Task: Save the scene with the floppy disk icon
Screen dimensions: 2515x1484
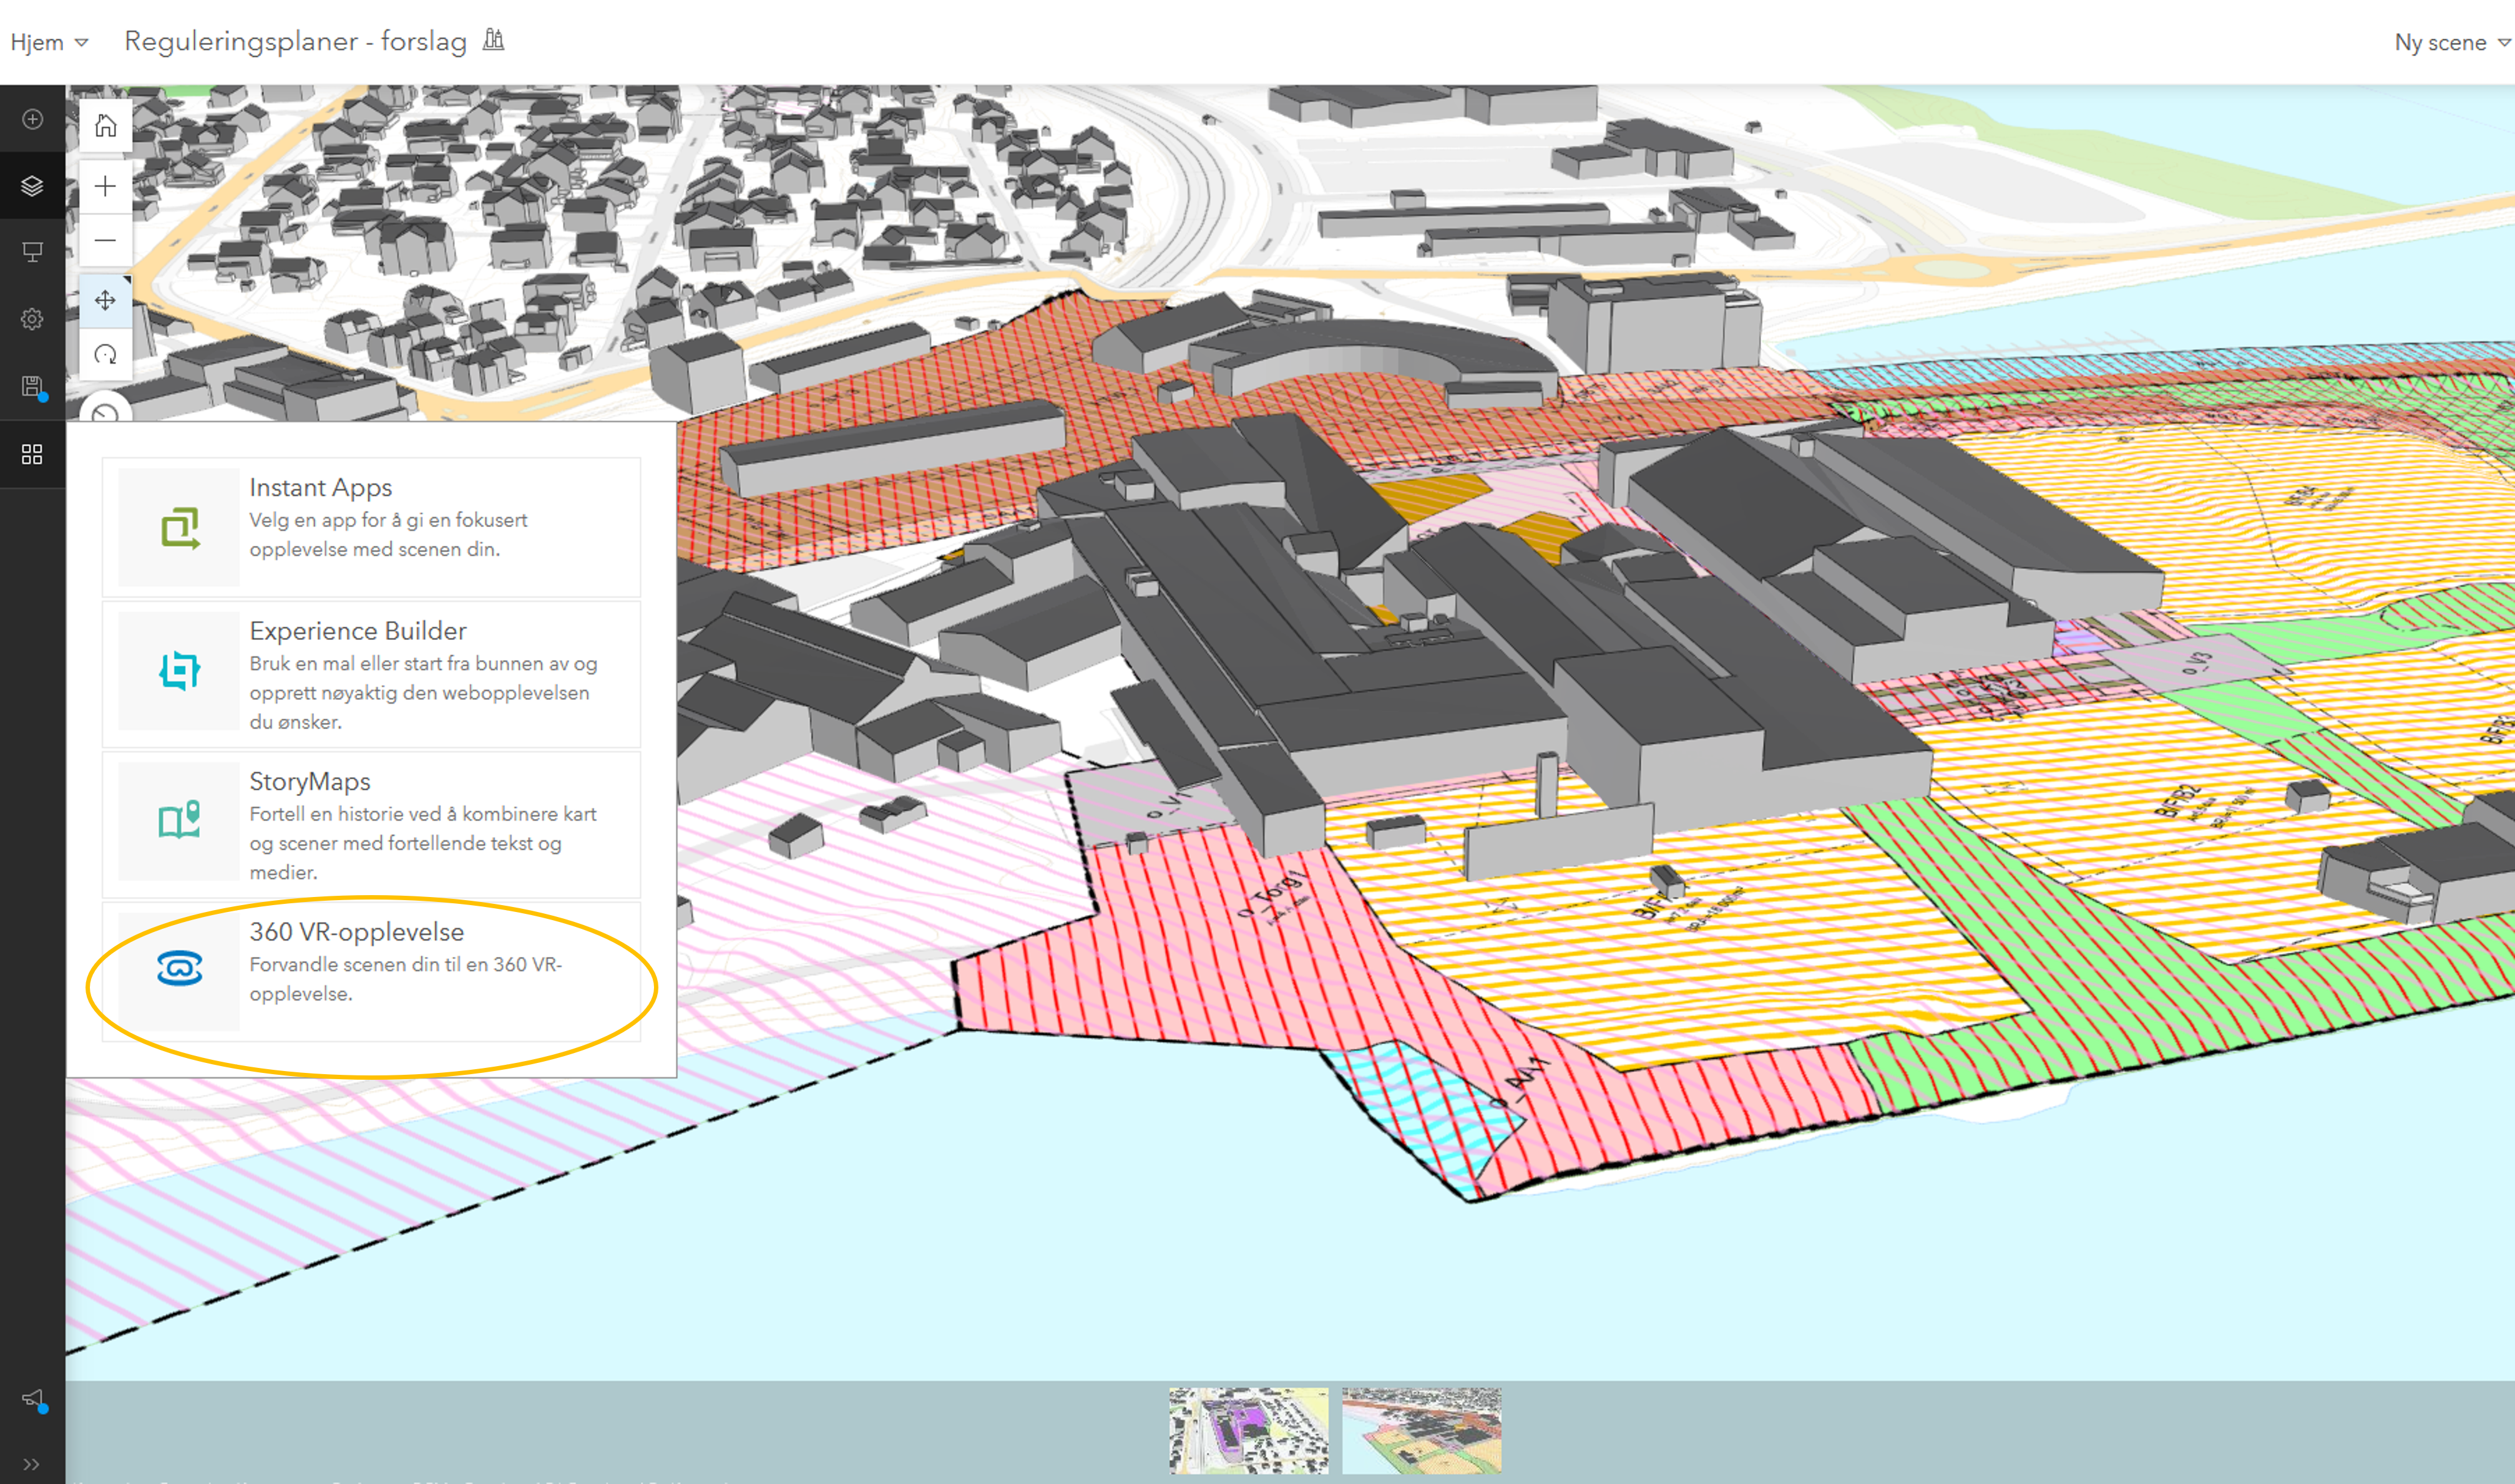Action: coord(32,387)
